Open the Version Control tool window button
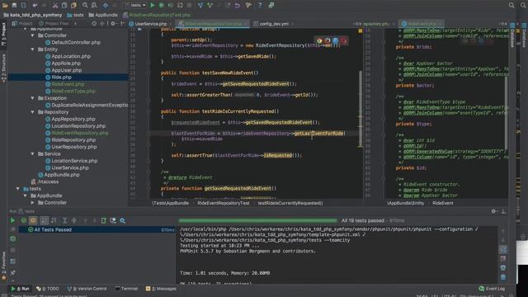The width and height of the screenshot is (528, 297). tap(87, 289)
